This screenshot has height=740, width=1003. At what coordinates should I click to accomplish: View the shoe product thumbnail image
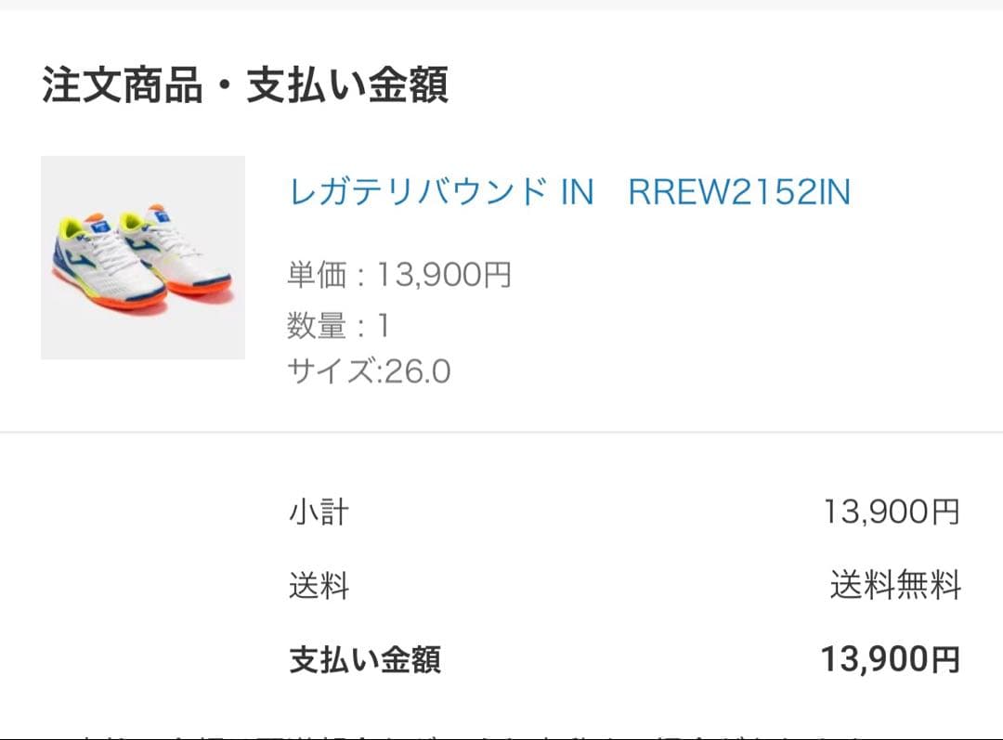point(142,257)
